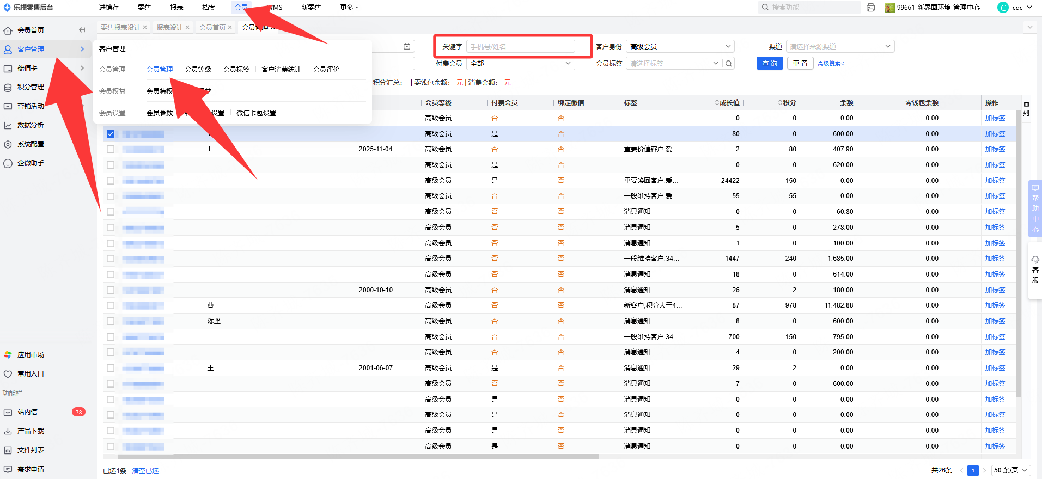This screenshot has height=479, width=1042.
Task: Open 客户消费统计 in the flyout menu
Action: pos(281,70)
